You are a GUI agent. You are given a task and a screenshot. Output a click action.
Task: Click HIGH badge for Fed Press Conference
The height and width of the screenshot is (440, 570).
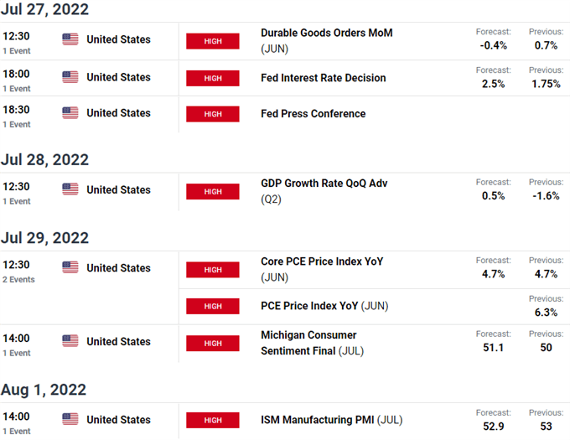(213, 114)
